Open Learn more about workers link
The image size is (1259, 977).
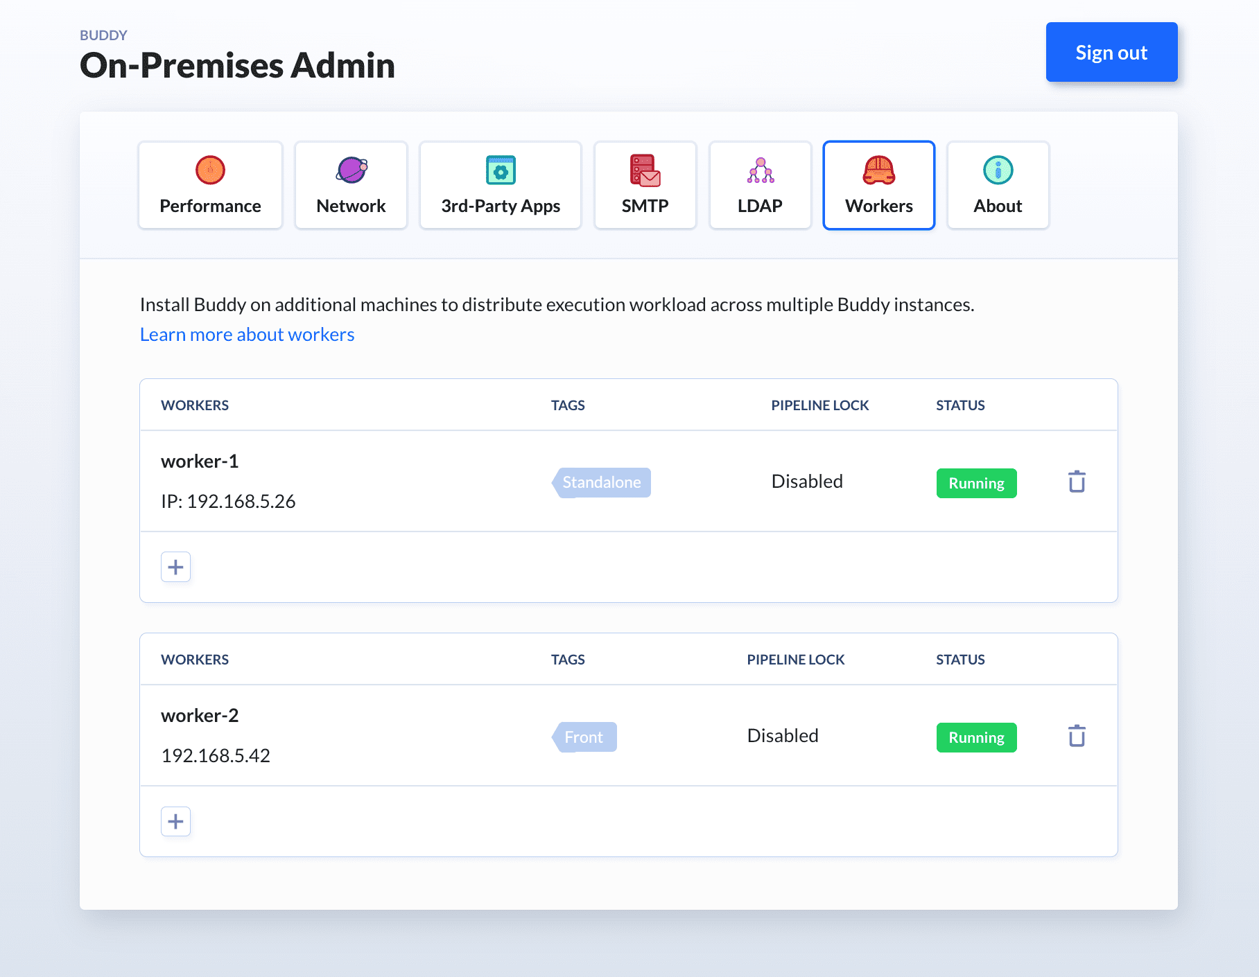click(x=247, y=335)
